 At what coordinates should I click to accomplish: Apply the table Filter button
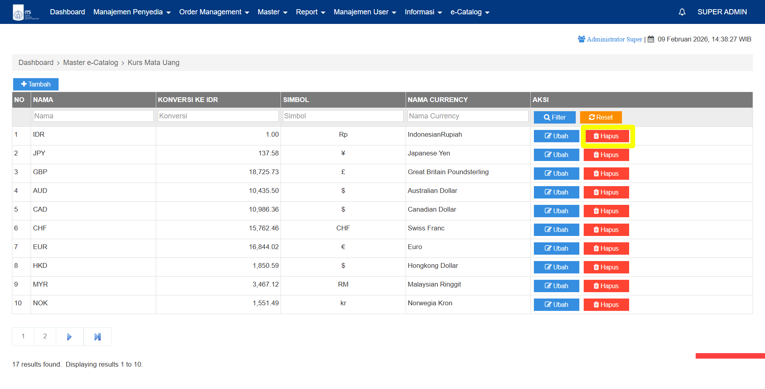[555, 117]
